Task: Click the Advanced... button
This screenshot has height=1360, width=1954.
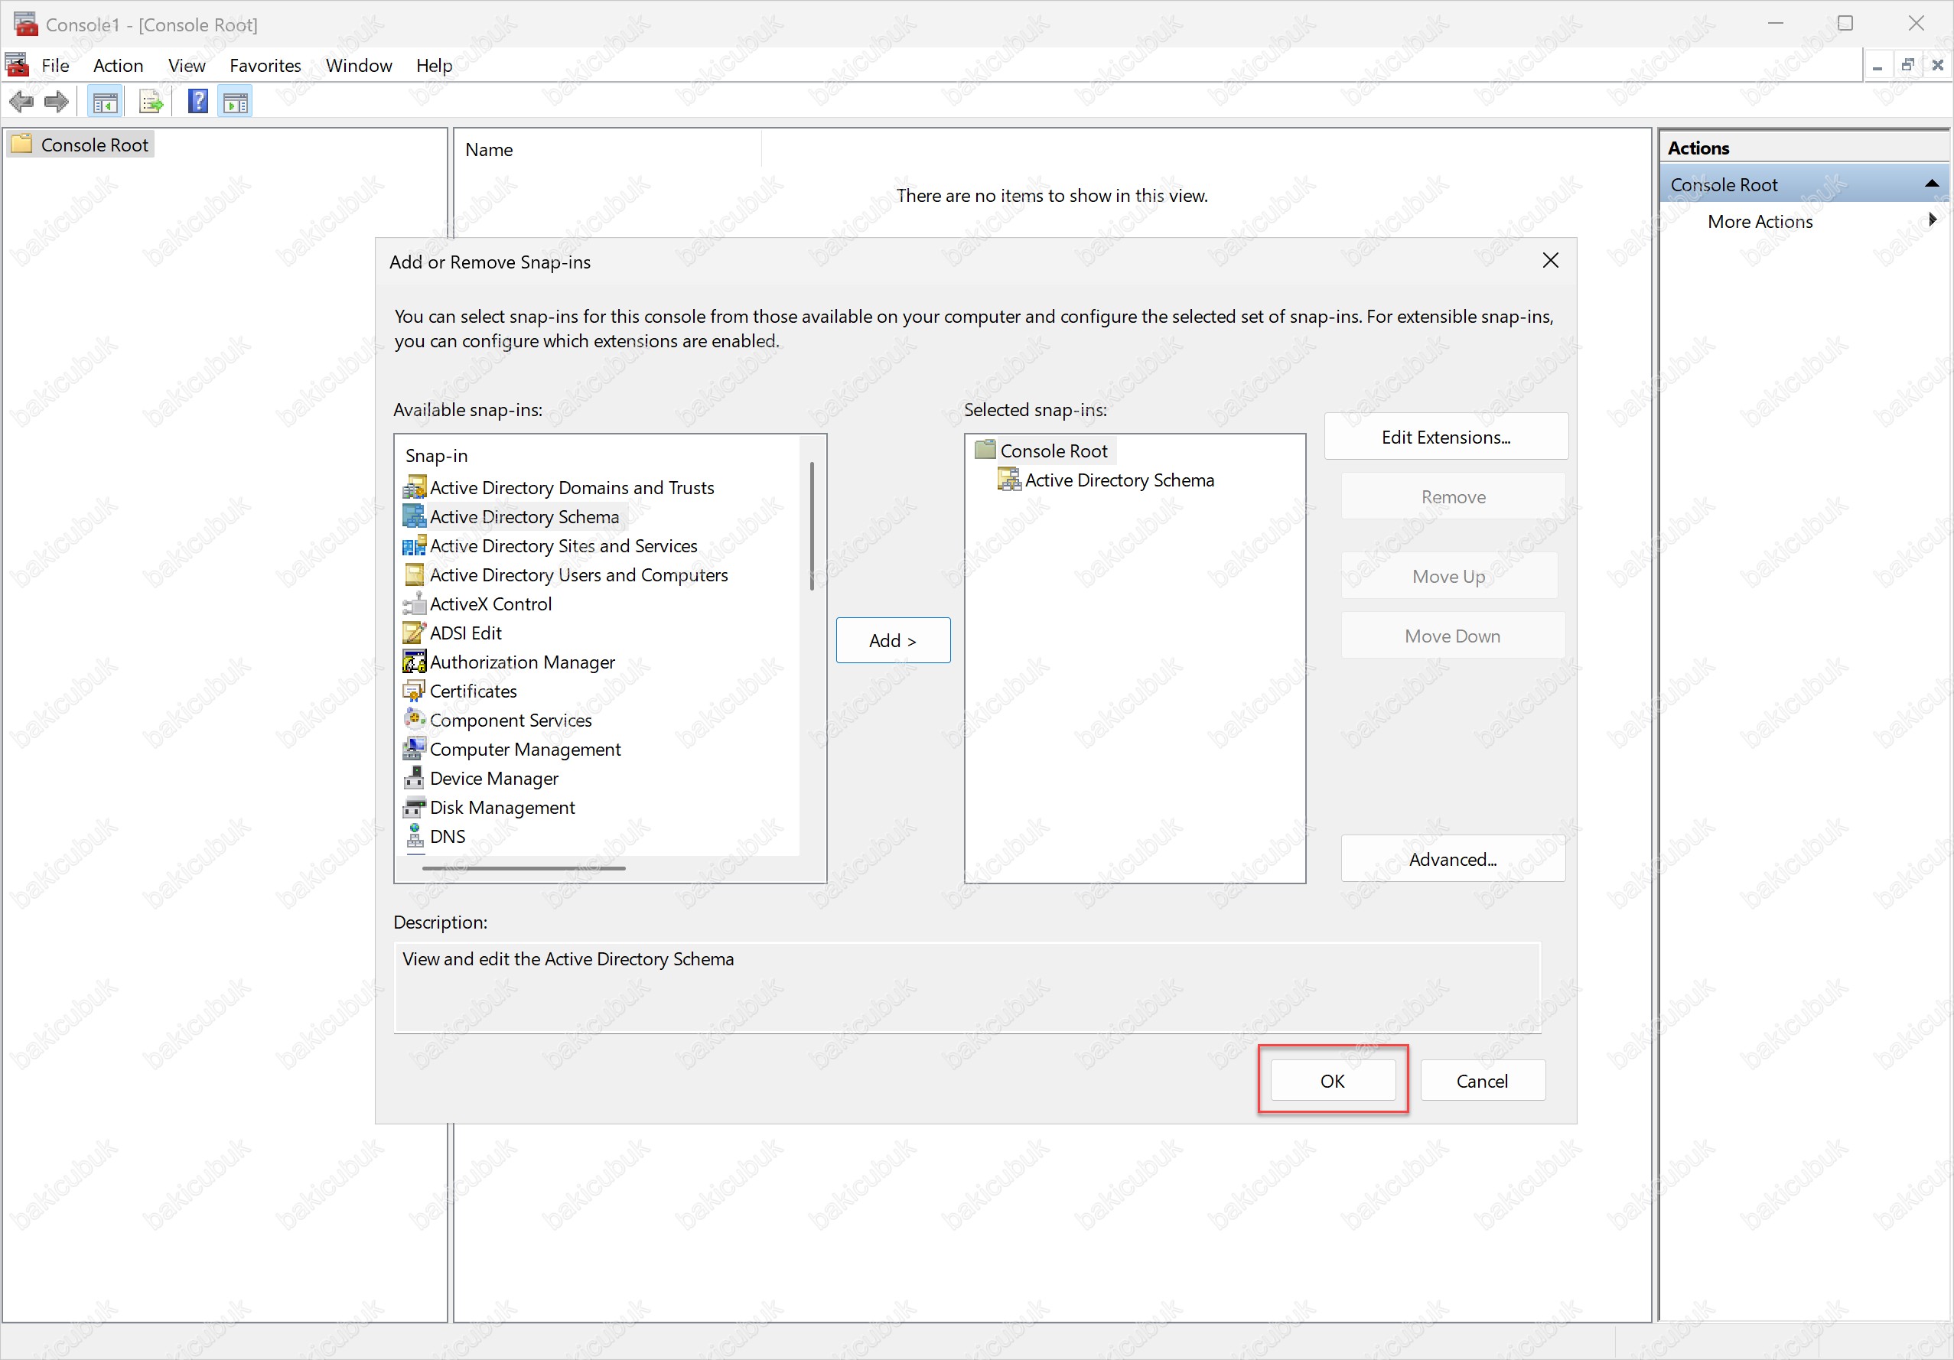Action: (x=1453, y=859)
